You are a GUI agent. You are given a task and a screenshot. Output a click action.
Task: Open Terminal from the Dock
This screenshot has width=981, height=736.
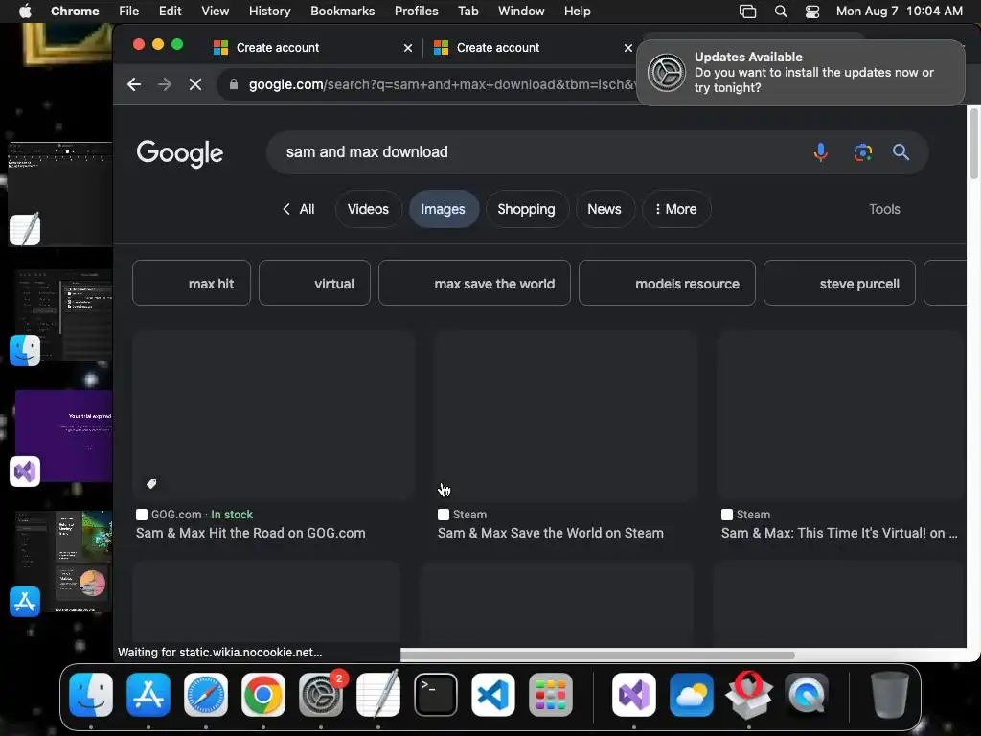(436, 695)
